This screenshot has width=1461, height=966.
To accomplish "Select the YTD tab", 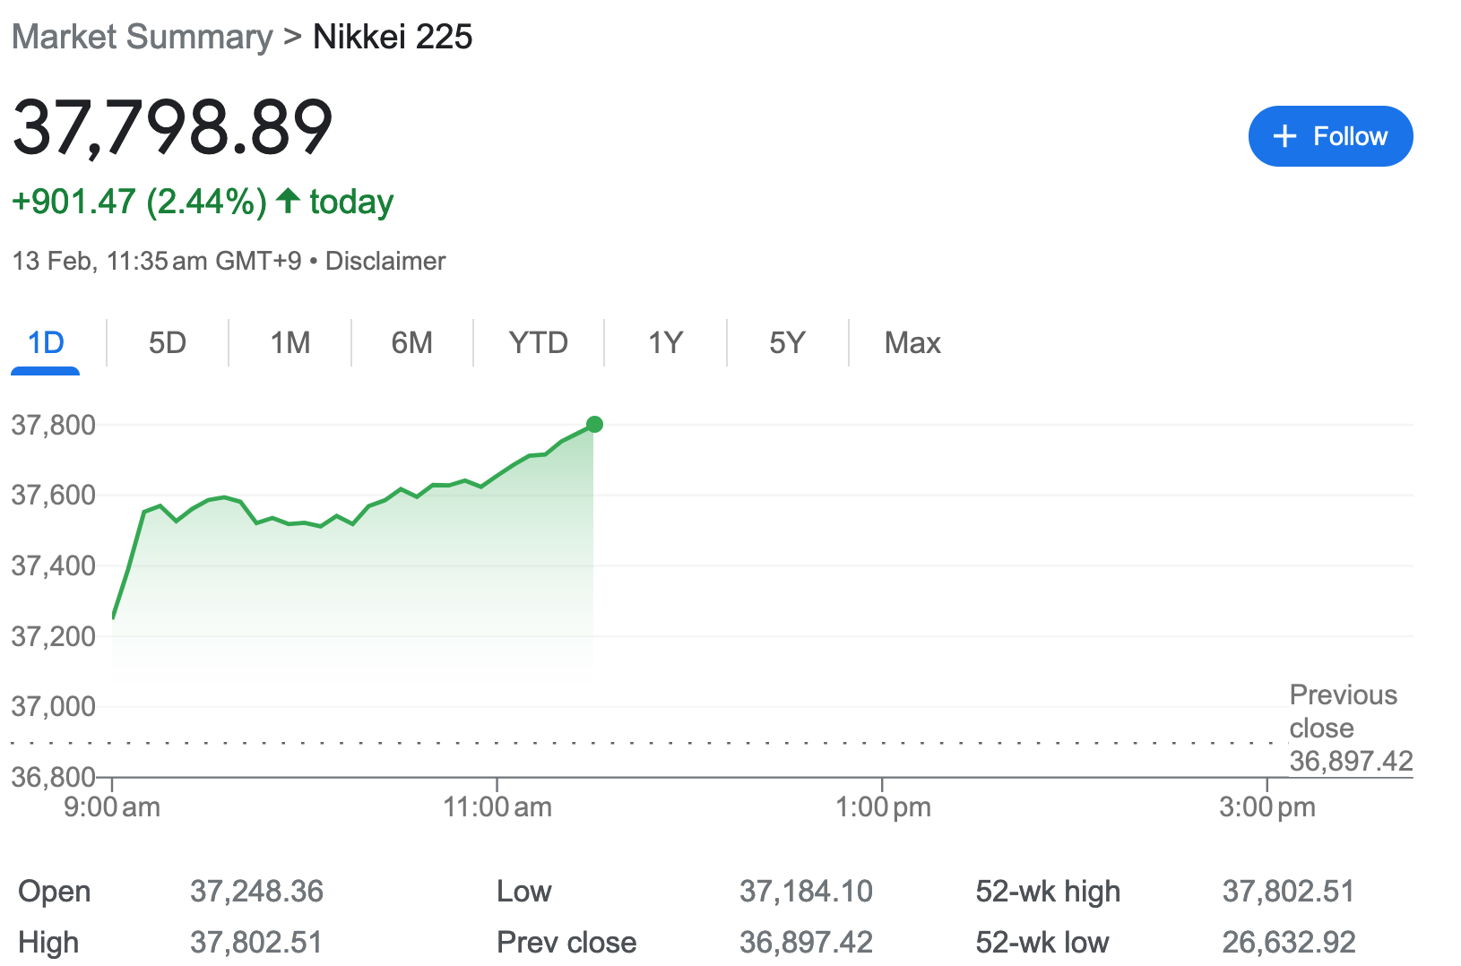I will [x=538, y=342].
